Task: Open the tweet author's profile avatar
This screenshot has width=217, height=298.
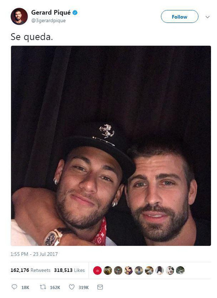Action: [x=19, y=16]
